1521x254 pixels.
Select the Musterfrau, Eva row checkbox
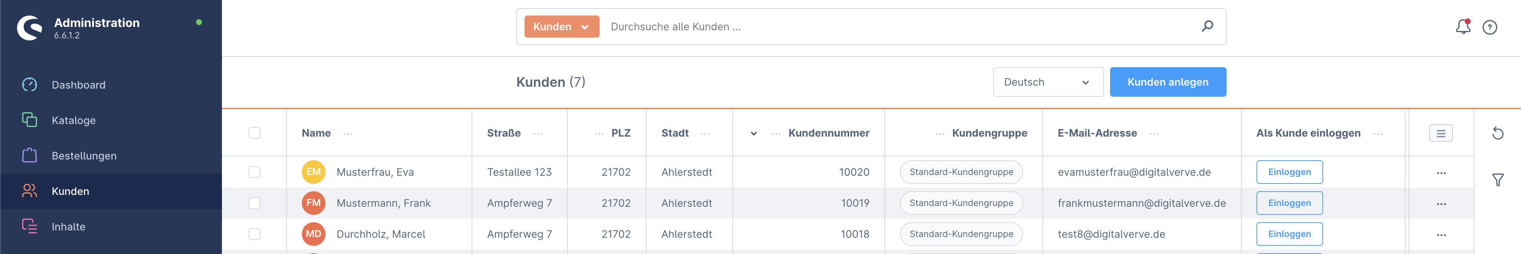click(254, 172)
